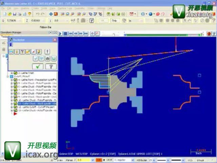Click the single checkmark button in Backplot
The width and height of the screenshot is (217, 163).
(x=36, y=59)
